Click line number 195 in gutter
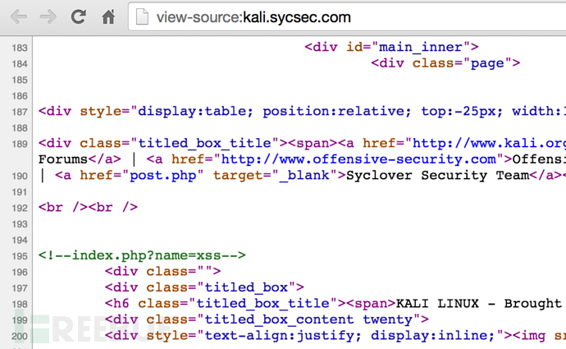The image size is (566, 349). point(20,256)
